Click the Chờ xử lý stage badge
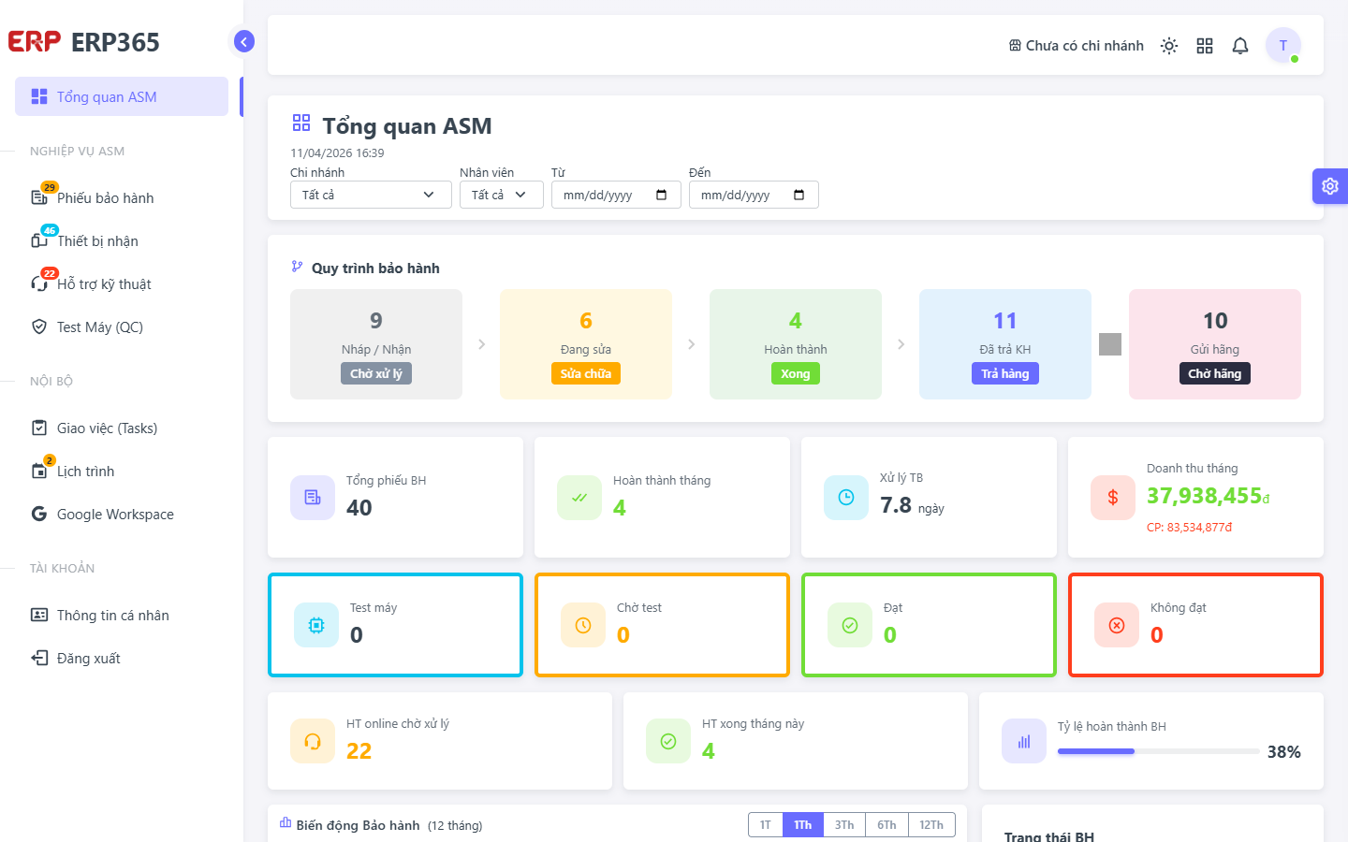1348x842 pixels. click(376, 373)
